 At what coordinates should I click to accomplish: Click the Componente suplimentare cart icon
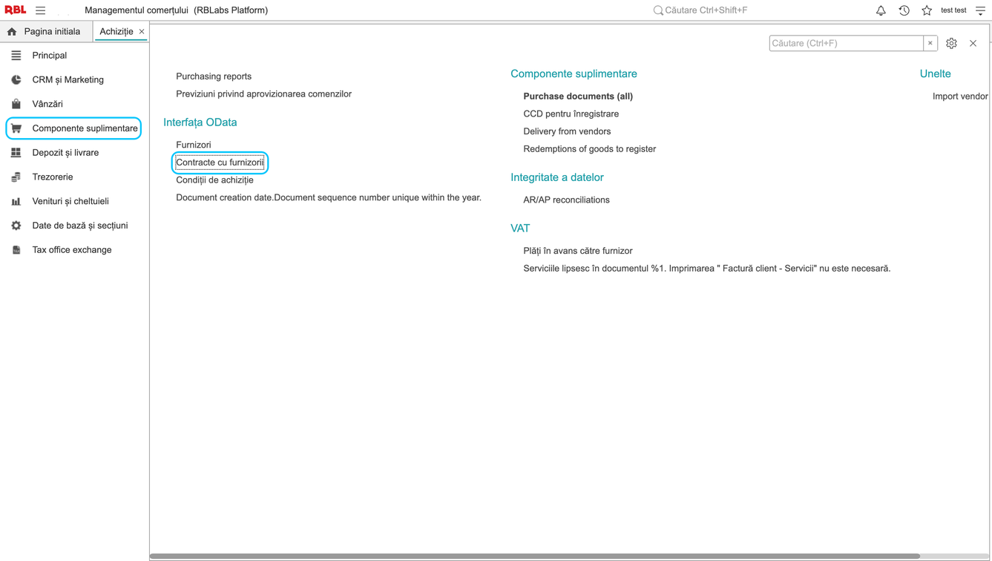click(16, 128)
